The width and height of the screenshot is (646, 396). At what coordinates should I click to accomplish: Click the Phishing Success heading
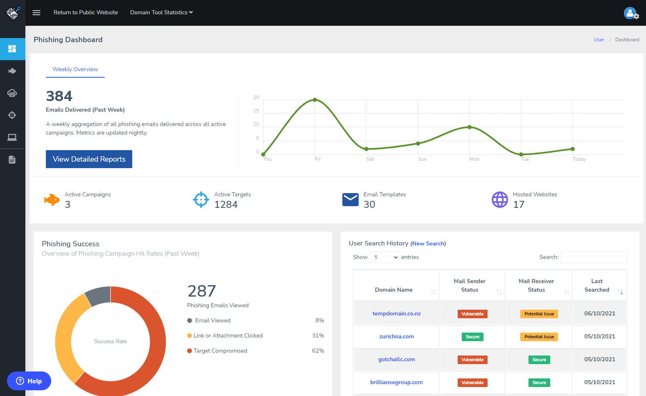(70, 244)
